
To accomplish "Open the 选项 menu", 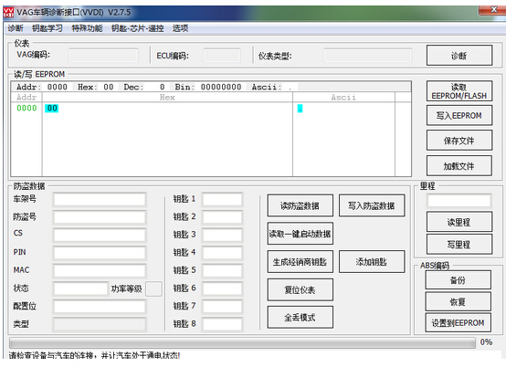I will [x=180, y=28].
